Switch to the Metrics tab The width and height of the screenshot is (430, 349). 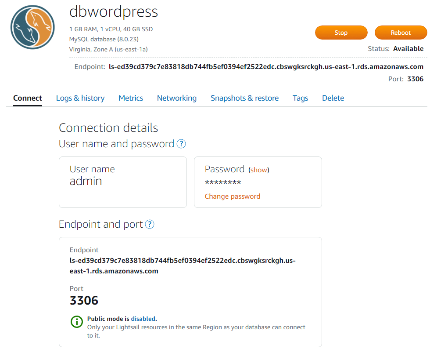131,98
